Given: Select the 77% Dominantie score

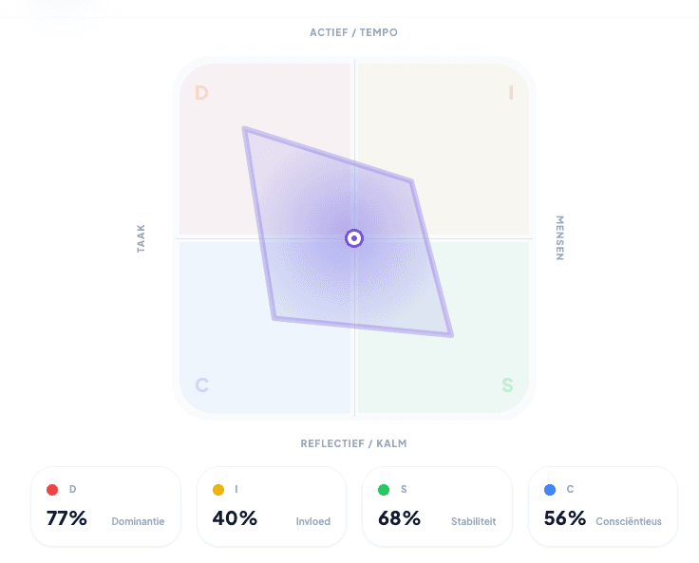Looking at the screenshot, I should point(66,518).
